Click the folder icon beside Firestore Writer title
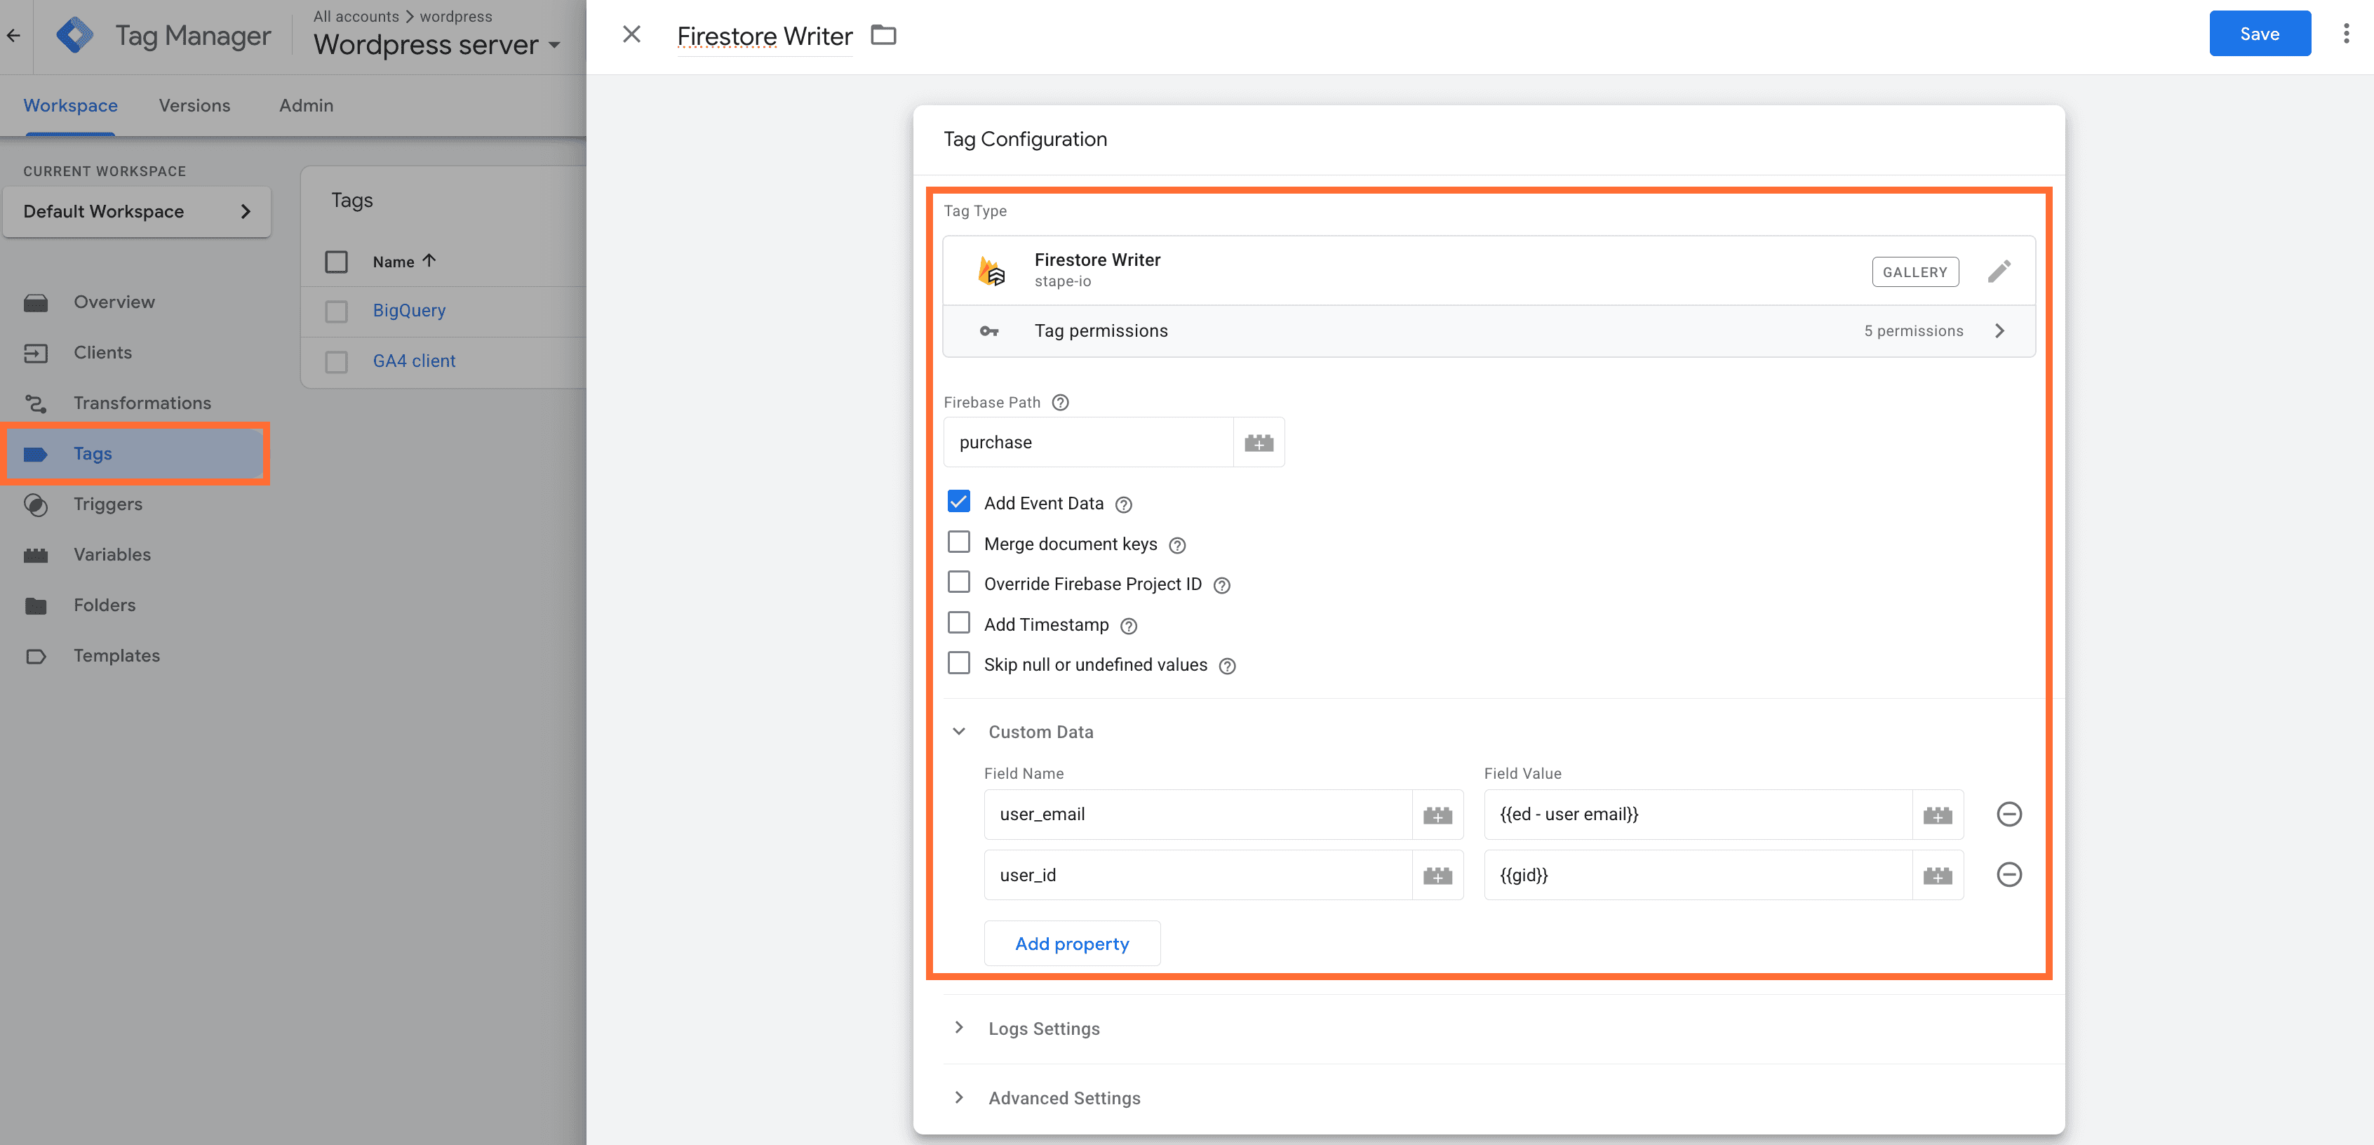The width and height of the screenshot is (2374, 1145). (883, 35)
